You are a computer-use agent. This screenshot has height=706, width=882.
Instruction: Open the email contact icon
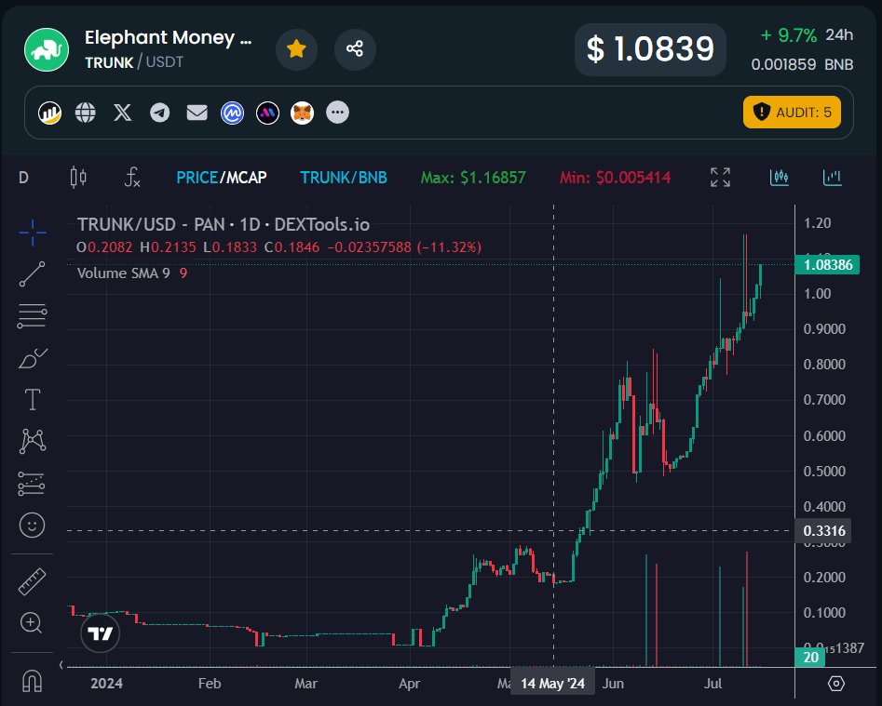tap(197, 113)
